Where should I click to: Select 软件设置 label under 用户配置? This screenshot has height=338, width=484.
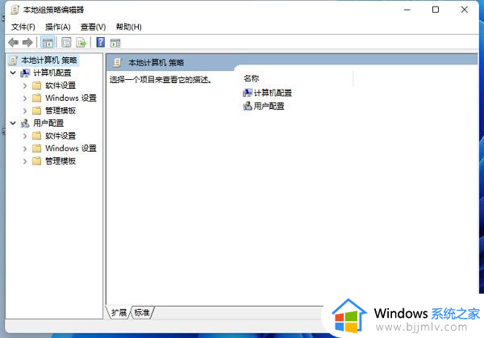[60, 136]
